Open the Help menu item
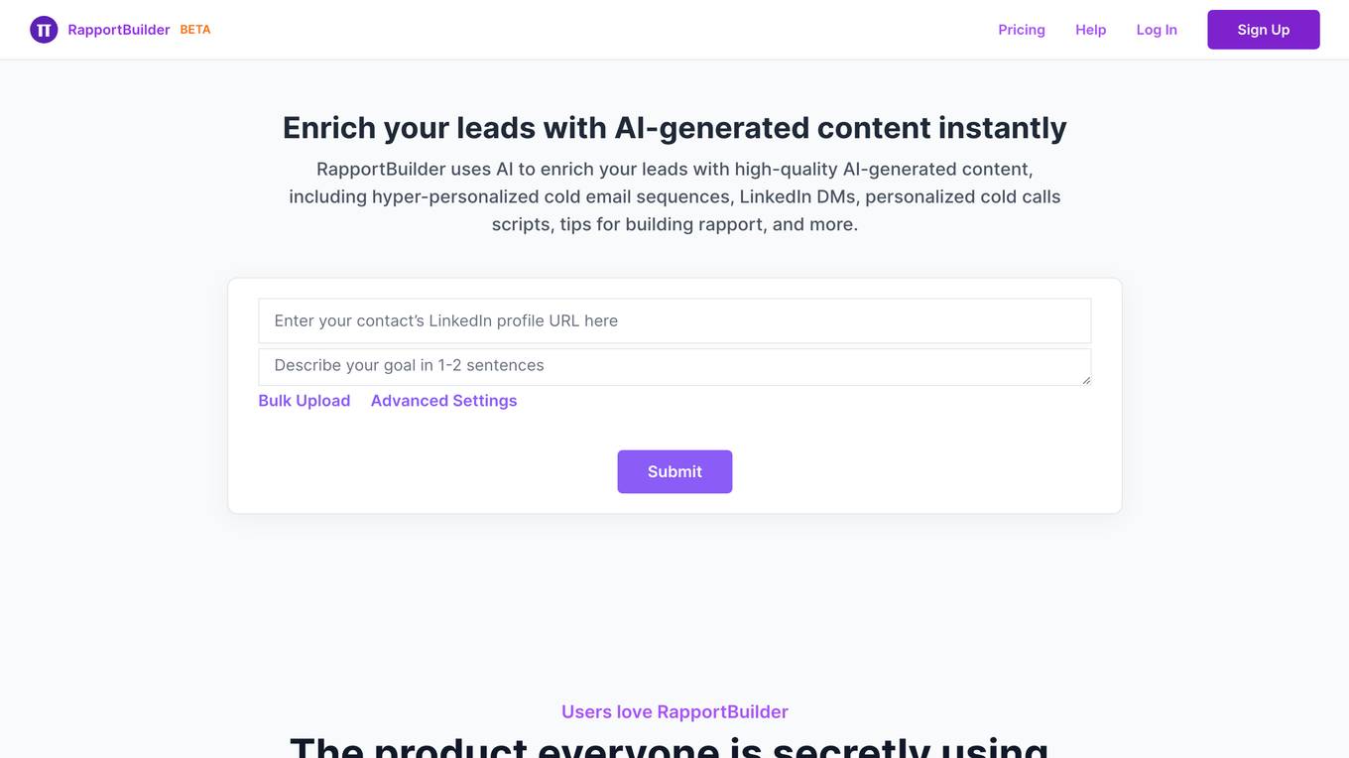 [x=1090, y=30]
